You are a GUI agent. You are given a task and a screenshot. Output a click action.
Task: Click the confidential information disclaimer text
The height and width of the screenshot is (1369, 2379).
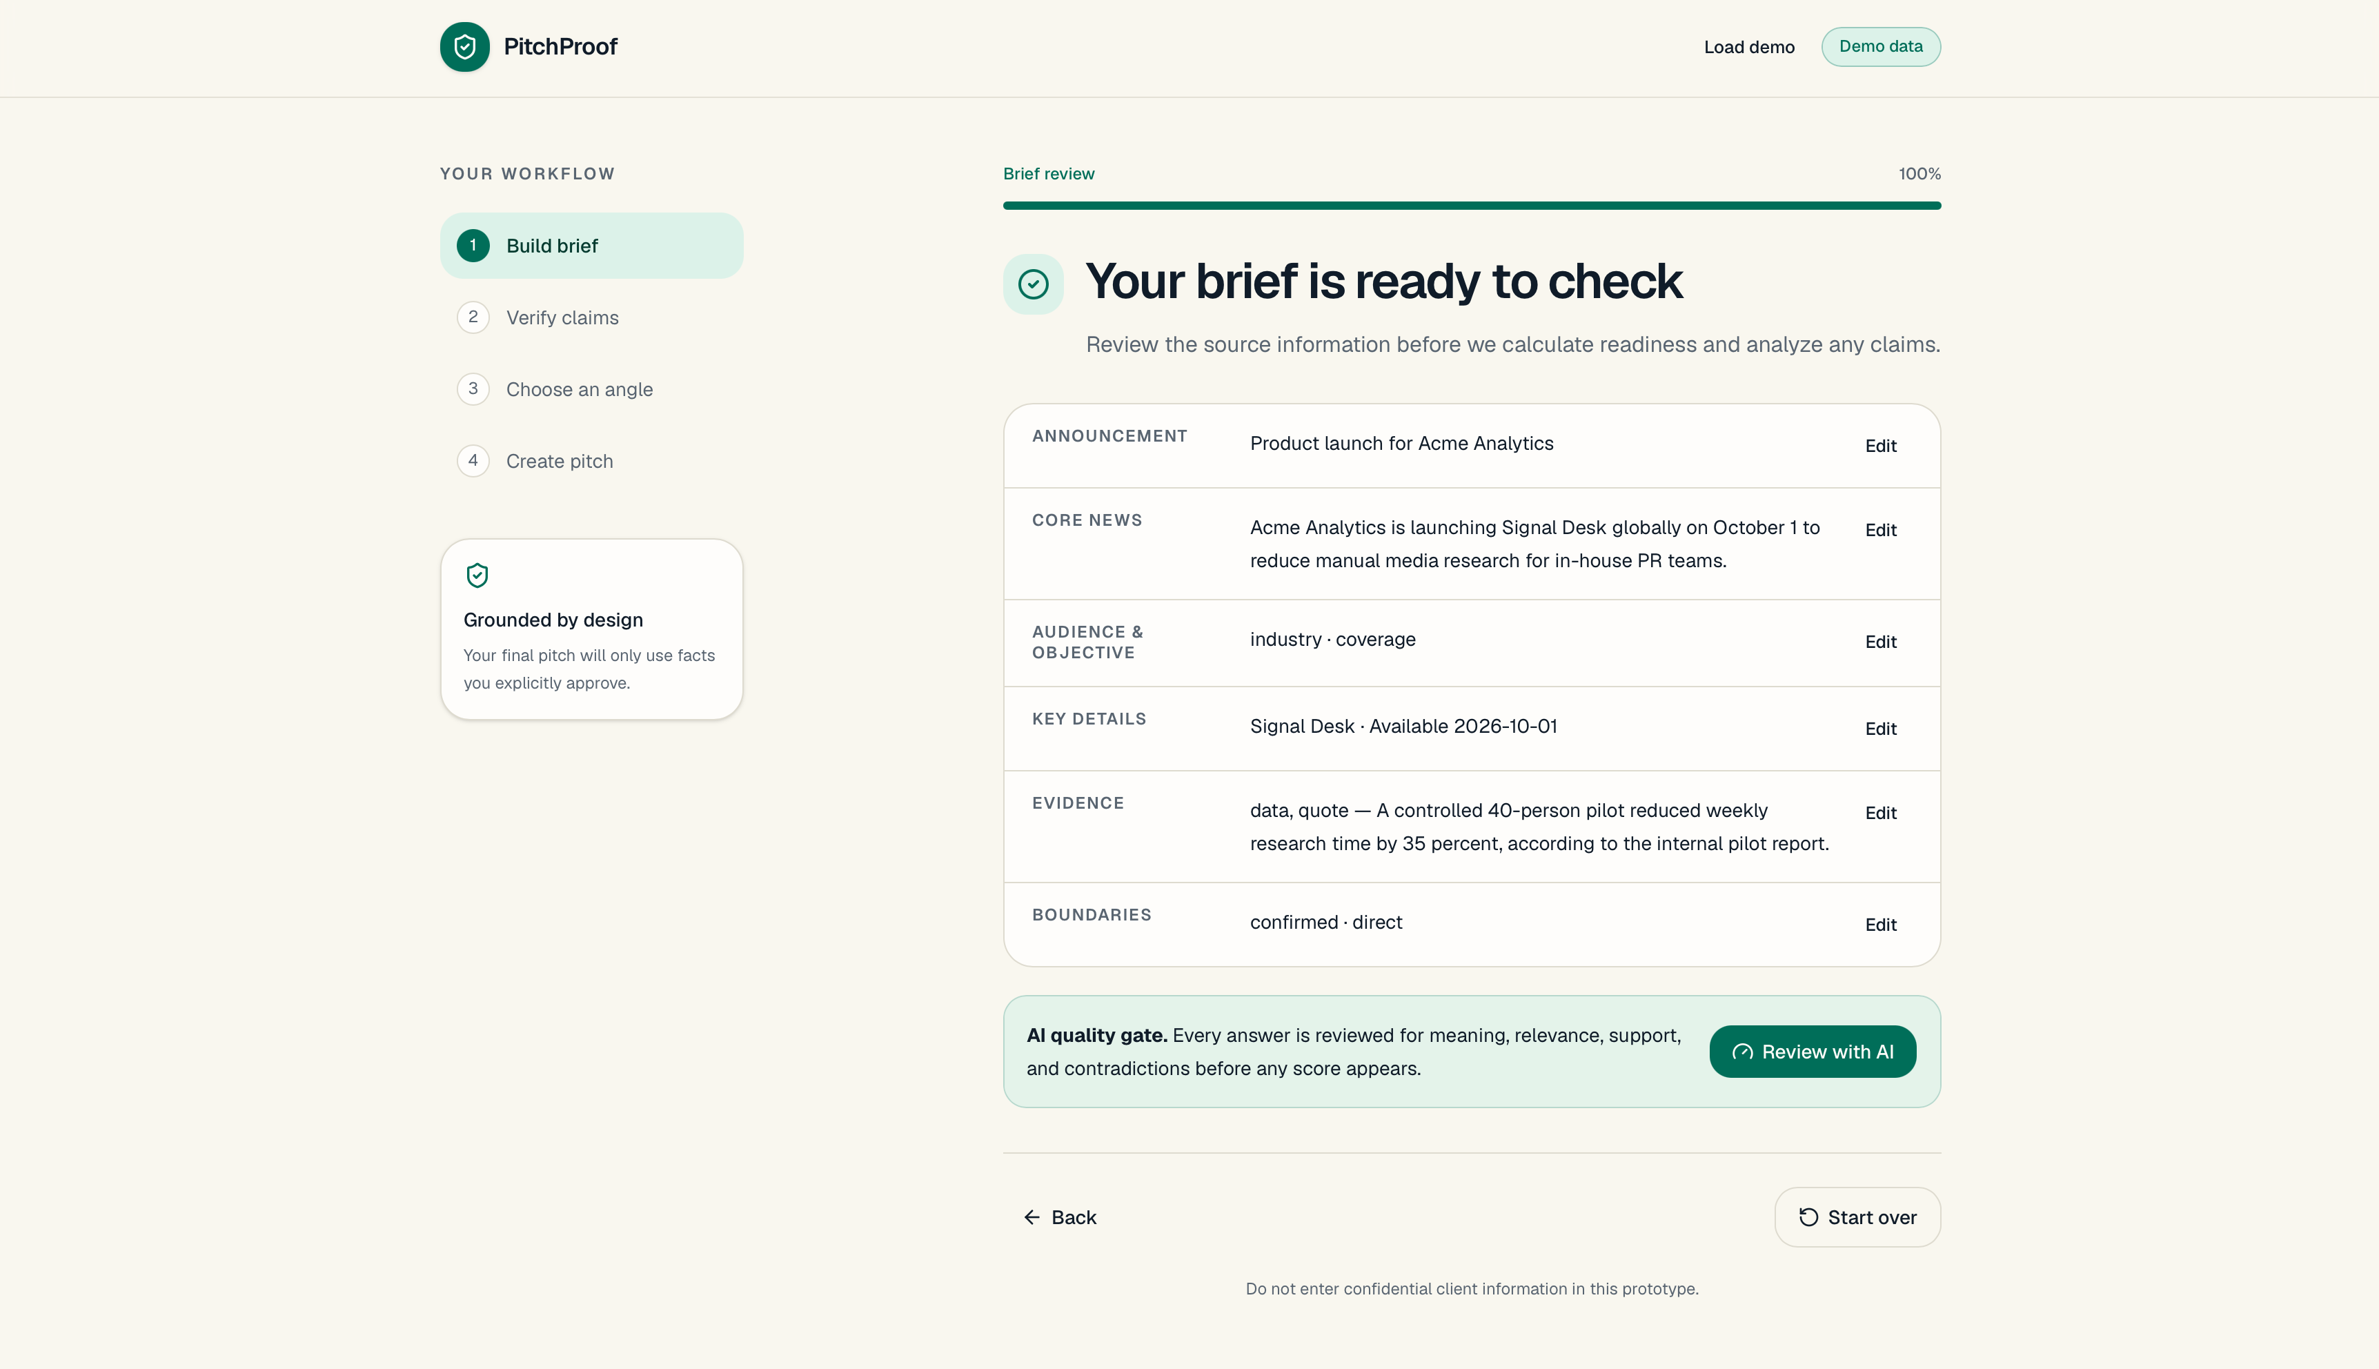click(x=1472, y=1289)
